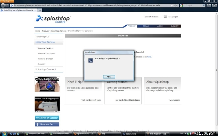
Task: Click the Site Map footer link
Action: point(119,131)
